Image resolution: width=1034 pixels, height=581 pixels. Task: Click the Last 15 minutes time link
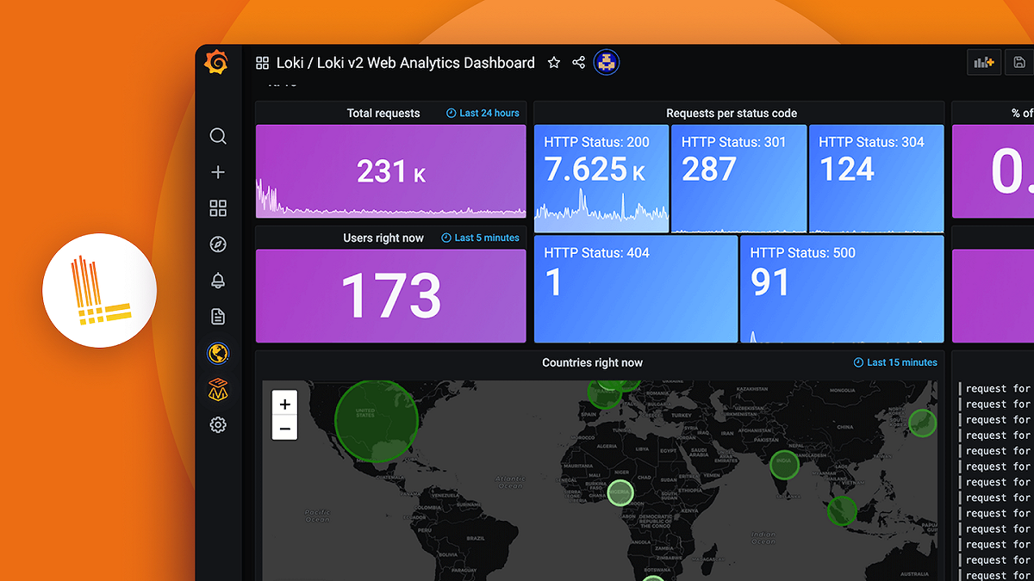(x=894, y=362)
